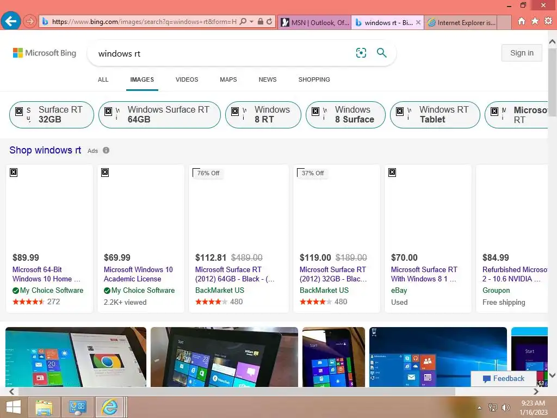Open the Refurbished Microsoft Groupon listing link

point(515,274)
